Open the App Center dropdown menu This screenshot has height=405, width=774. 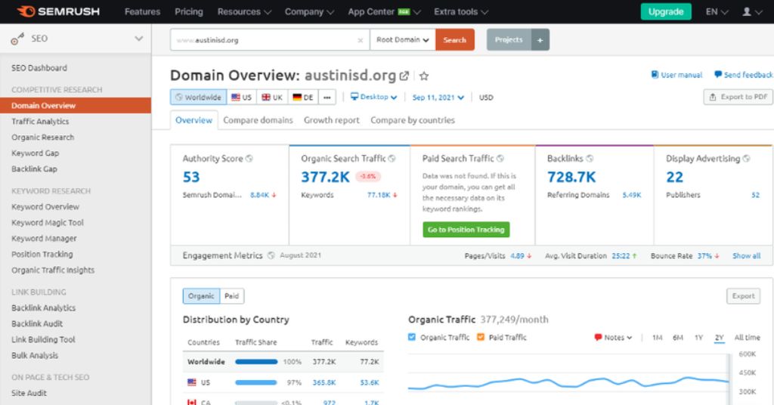coord(384,12)
